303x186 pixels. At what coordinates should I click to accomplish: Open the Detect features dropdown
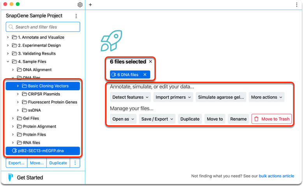pos(130,97)
